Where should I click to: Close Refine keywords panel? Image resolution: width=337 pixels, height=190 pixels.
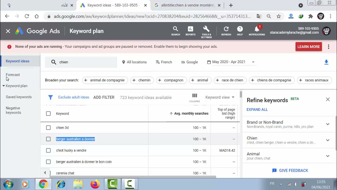point(328,99)
